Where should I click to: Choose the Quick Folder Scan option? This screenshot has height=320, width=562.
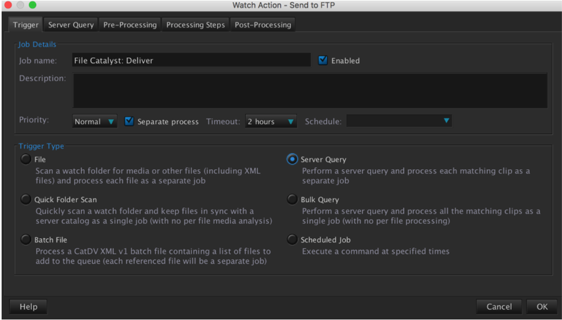point(26,200)
